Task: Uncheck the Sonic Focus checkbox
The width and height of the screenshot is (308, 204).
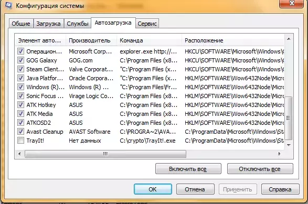Action: [x=20, y=96]
